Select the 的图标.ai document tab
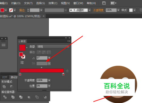Screen dimensions: 142x103 coord(20,16)
